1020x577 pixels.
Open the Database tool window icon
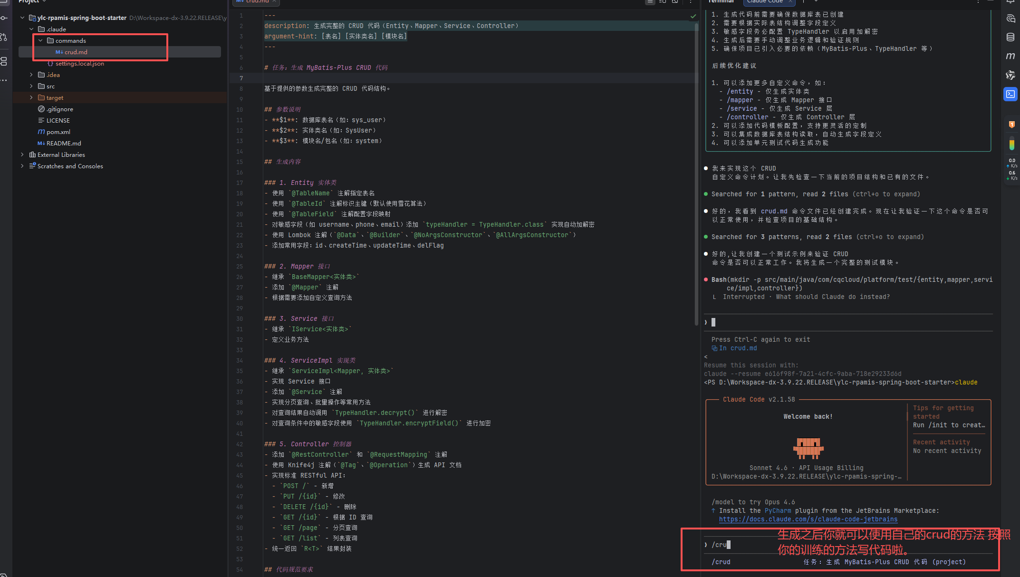pyautogui.click(x=1010, y=37)
